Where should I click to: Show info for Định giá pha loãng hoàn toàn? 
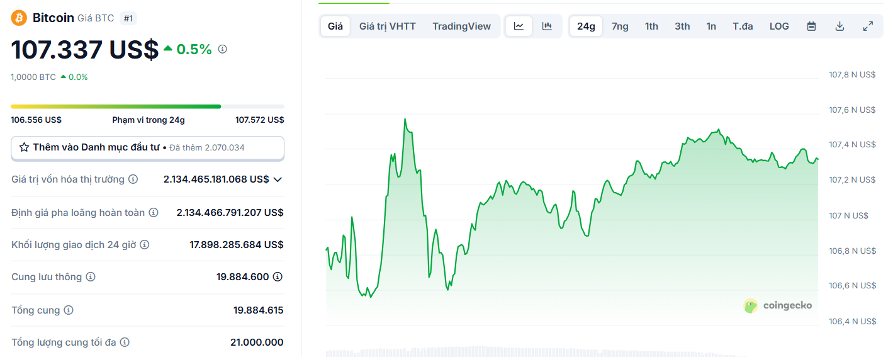(153, 213)
